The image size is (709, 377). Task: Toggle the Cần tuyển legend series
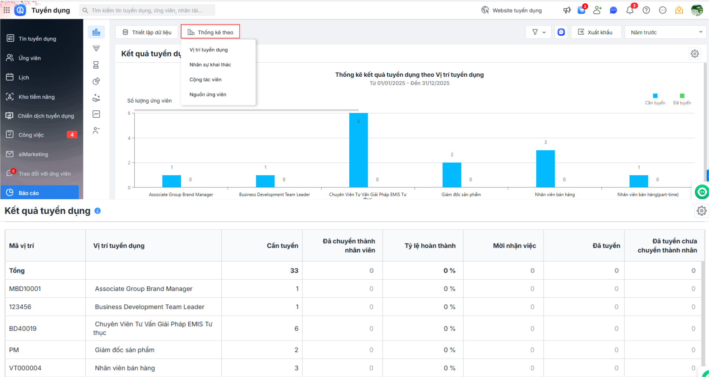(655, 99)
